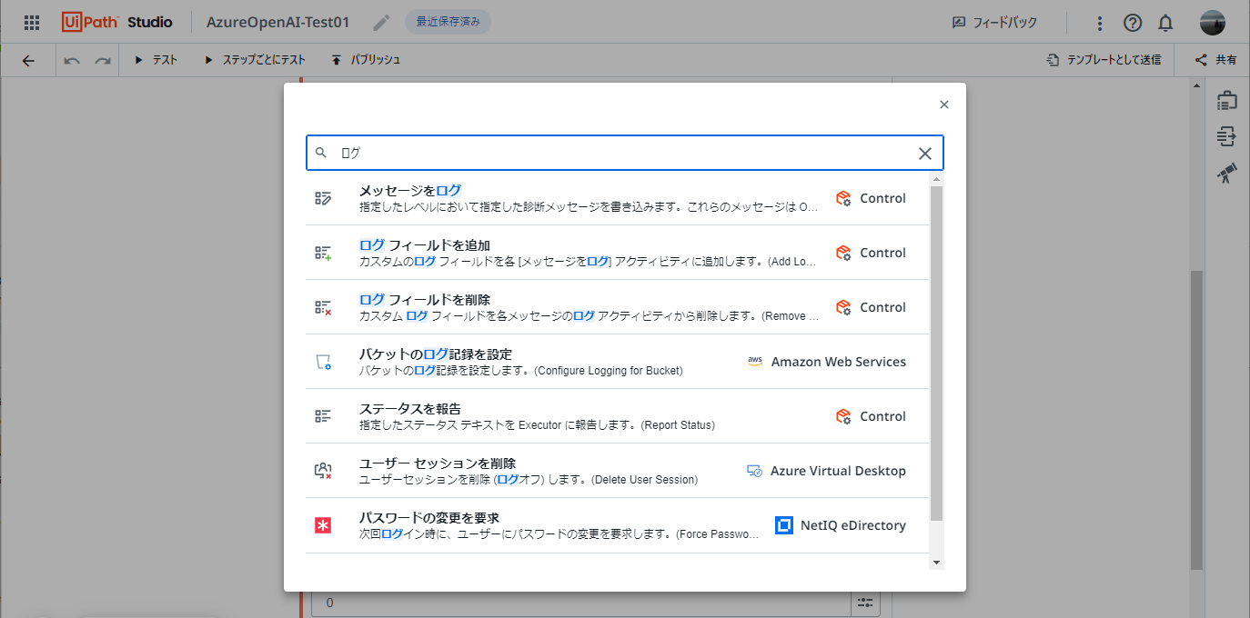Focus the ログ search input field
Screen dimensions: 1250x618
click(624, 153)
